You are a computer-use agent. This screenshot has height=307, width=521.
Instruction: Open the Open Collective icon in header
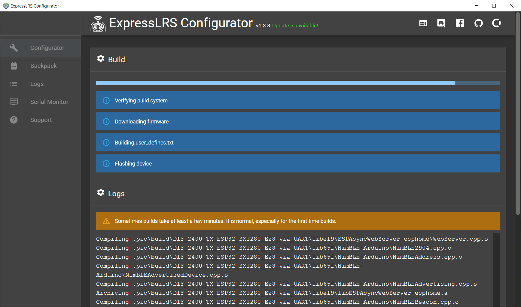[496, 23]
